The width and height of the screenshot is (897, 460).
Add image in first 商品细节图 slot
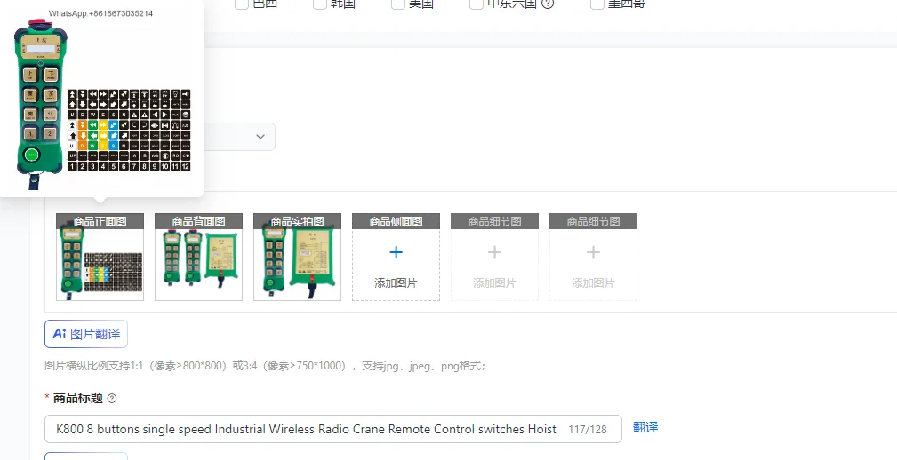(495, 257)
